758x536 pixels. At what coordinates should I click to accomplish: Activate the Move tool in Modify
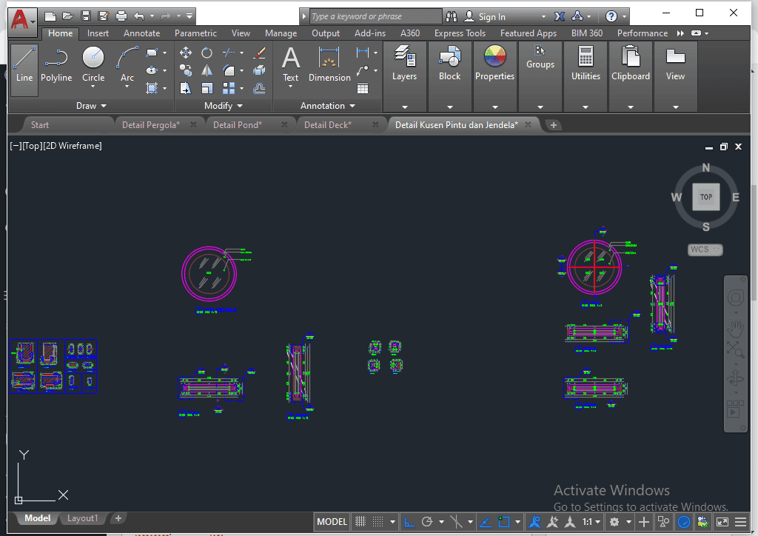pyautogui.click(x=186, y=53)
